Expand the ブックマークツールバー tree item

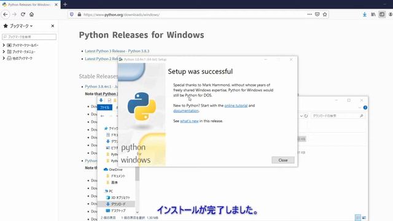(4, 45)
